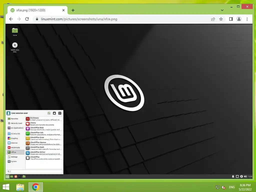Open the Accessories category
The width and height of the screenshot is (256, 192).
15,133
